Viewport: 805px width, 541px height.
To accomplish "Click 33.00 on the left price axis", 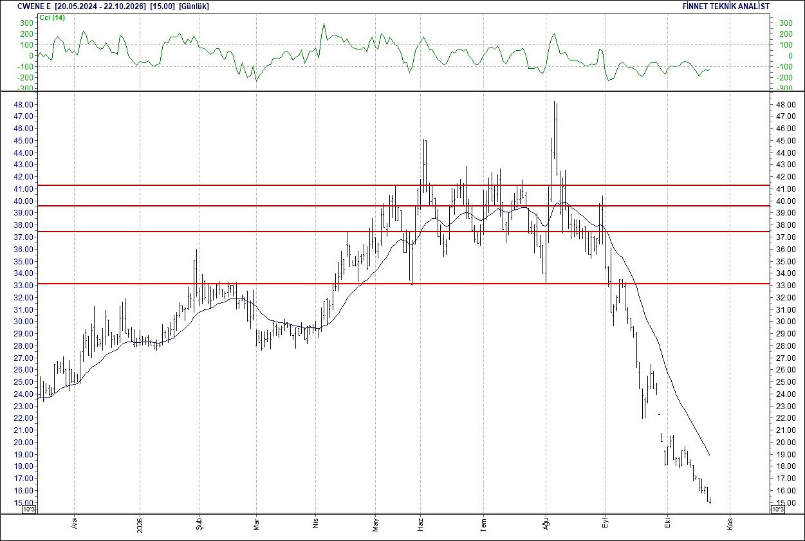I will (23, 286).
